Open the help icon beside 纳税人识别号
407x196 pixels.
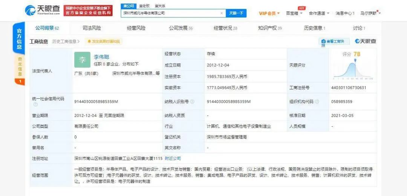192,102
